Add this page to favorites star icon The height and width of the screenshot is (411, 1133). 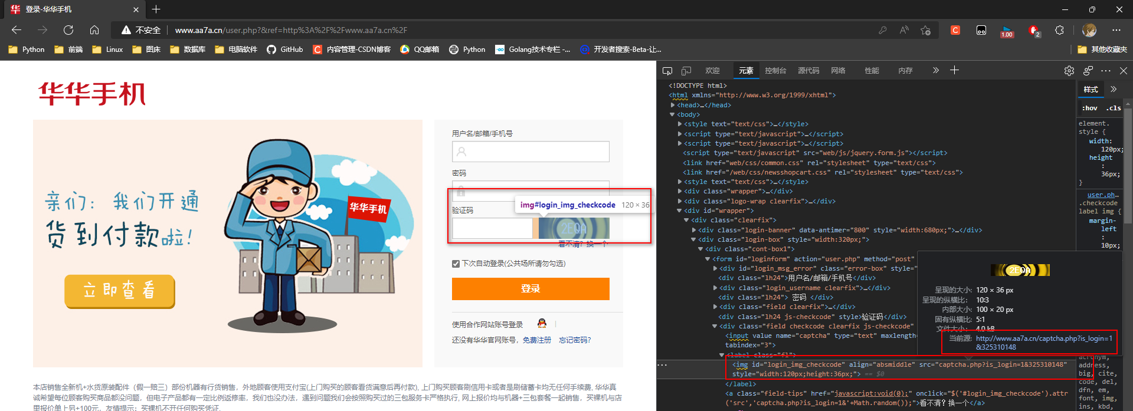point(925,30)
